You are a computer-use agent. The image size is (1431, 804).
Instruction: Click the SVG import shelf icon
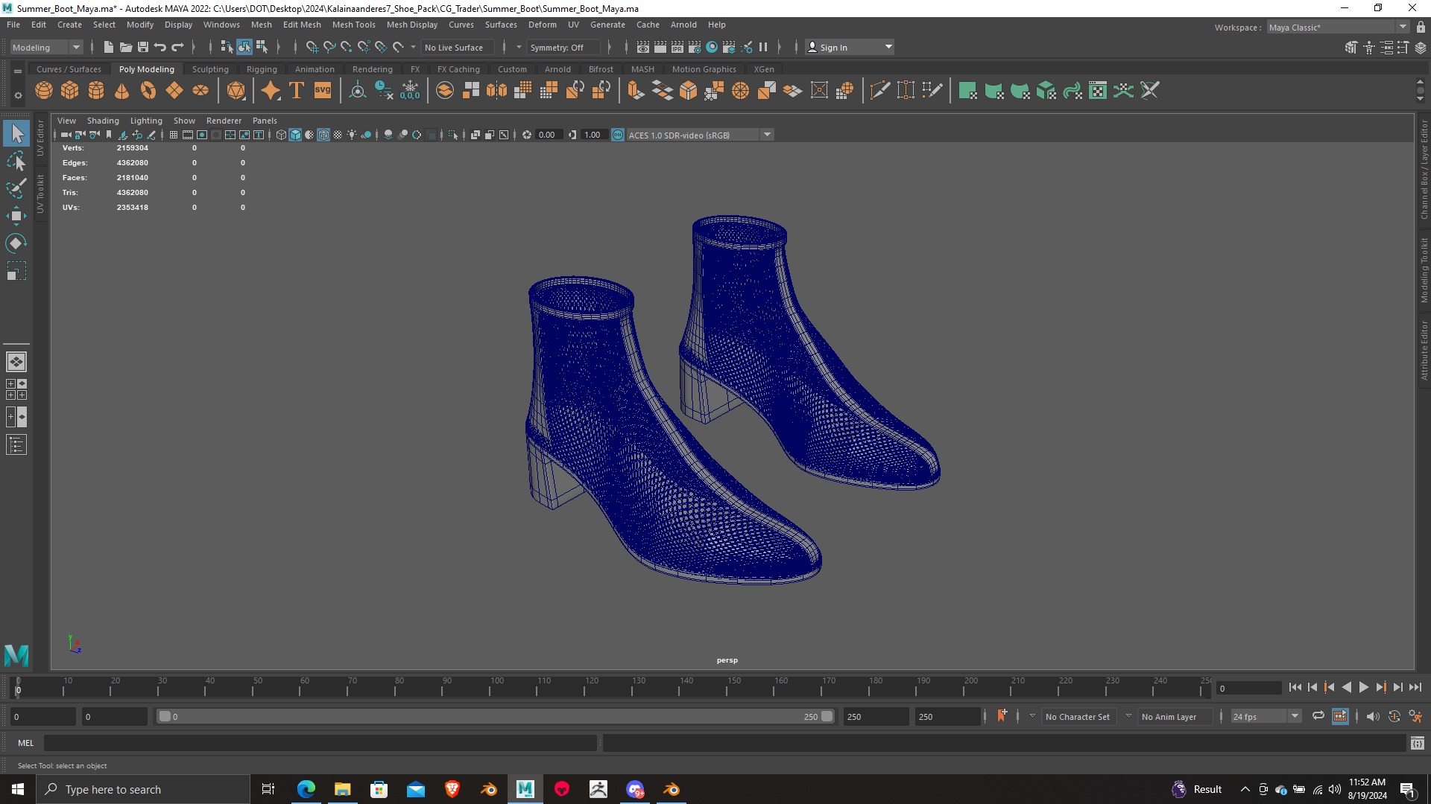point(323,91)
